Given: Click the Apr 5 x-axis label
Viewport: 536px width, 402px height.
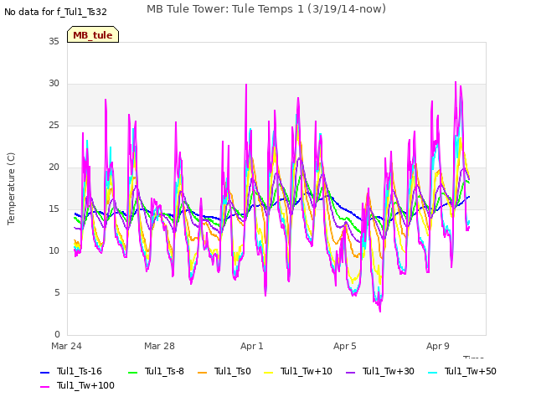Looking at the screenshot, I should 344,346.
